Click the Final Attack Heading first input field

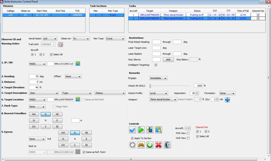point(156,42)
